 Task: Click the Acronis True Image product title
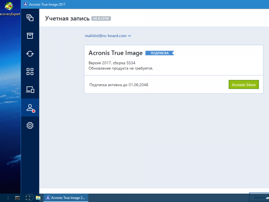115,53
